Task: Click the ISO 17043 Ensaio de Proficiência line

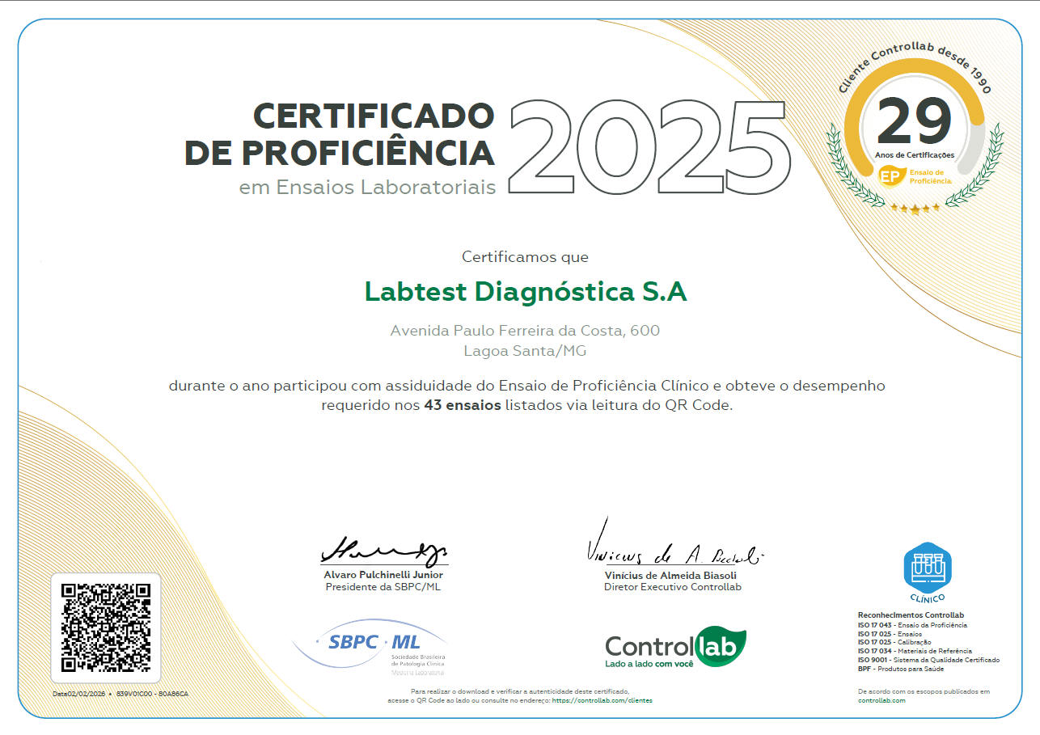Action: point(912,625)
